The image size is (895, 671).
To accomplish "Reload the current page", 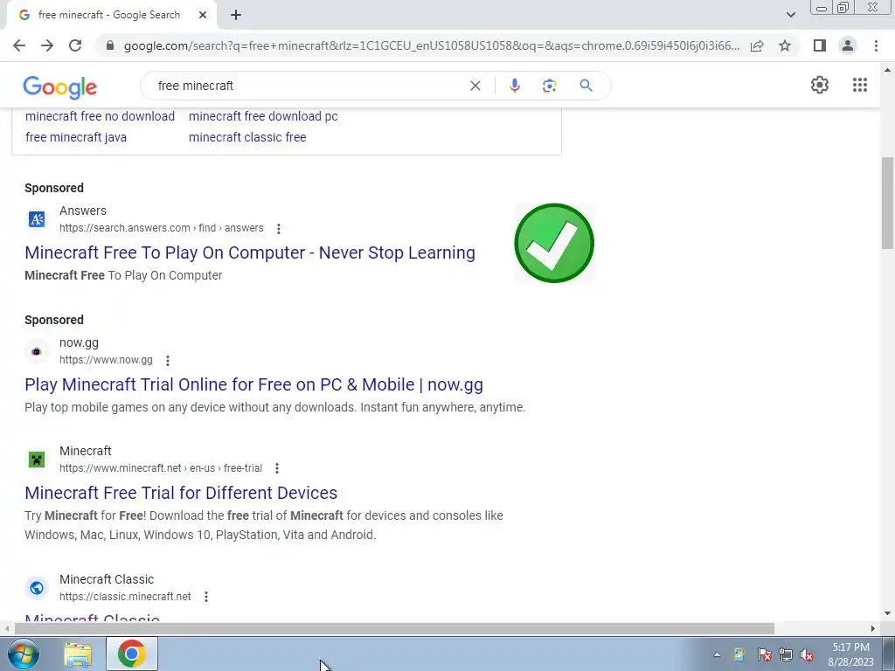I will [75, 45].
